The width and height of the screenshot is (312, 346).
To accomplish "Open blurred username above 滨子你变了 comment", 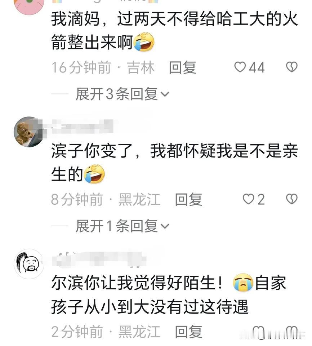I will click(82, 127).
